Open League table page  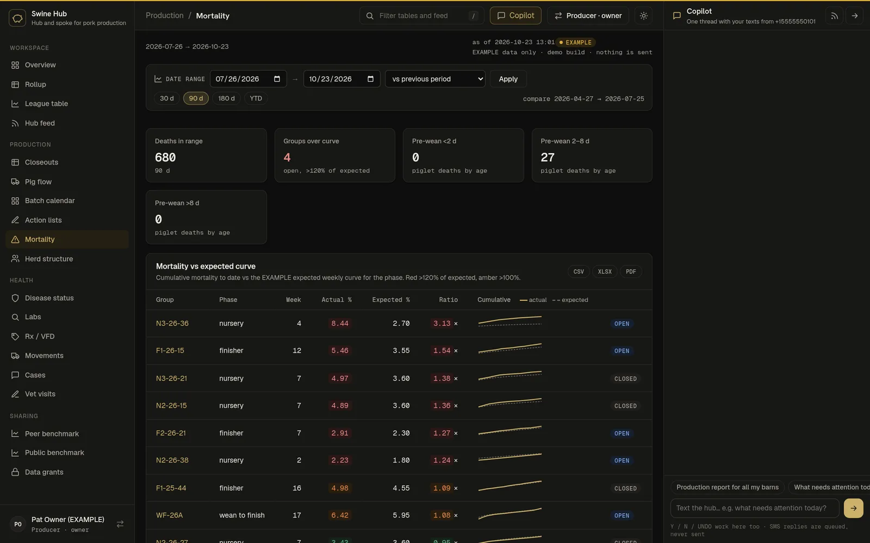point(67,104)
